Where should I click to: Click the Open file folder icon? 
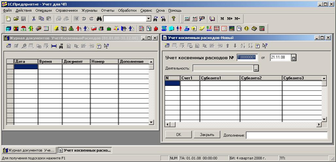click(x=16, y=19)
